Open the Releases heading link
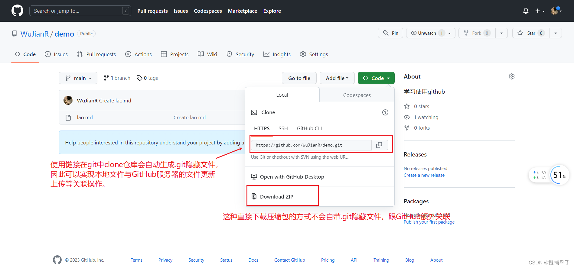This screenshot has height=268, width=574. [x=415, y=154]
